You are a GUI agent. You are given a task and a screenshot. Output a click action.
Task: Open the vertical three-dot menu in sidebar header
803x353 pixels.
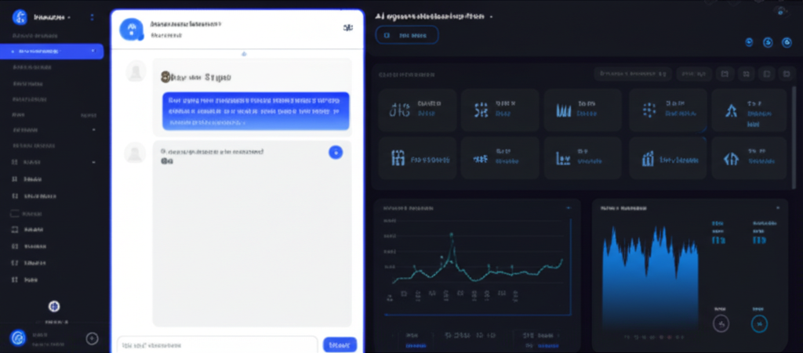point(93,17)
